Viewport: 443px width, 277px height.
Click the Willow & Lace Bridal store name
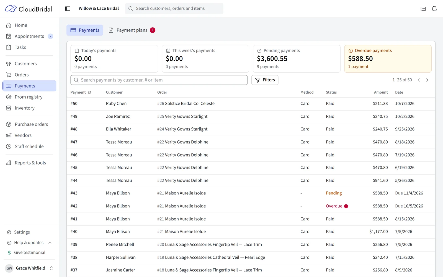99,9
